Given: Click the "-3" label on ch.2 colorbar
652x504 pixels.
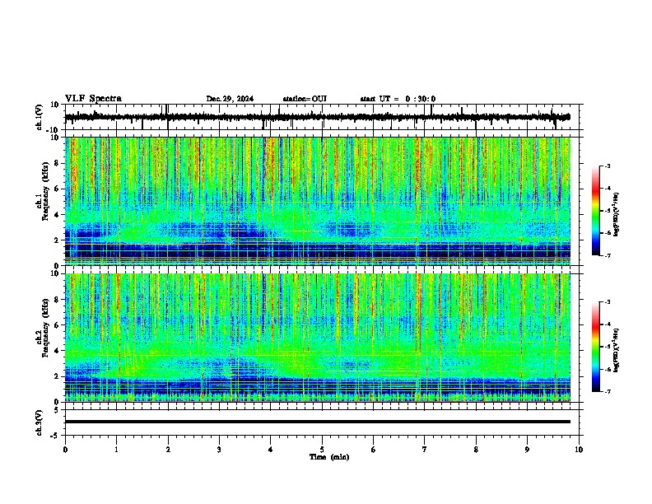Looking at the screenshot, I should tap(608, 302).
